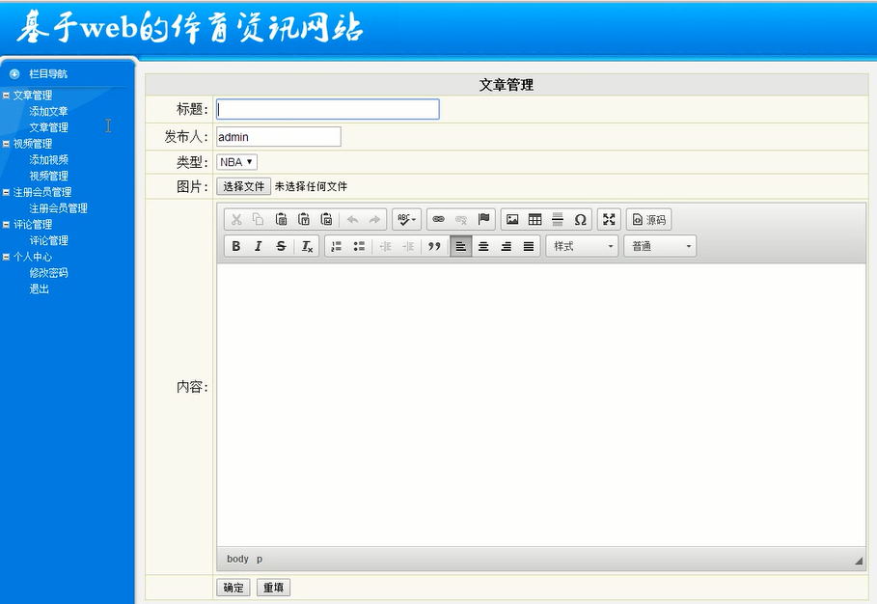
Task: Click the Insert Table icon
Action: 535,219
